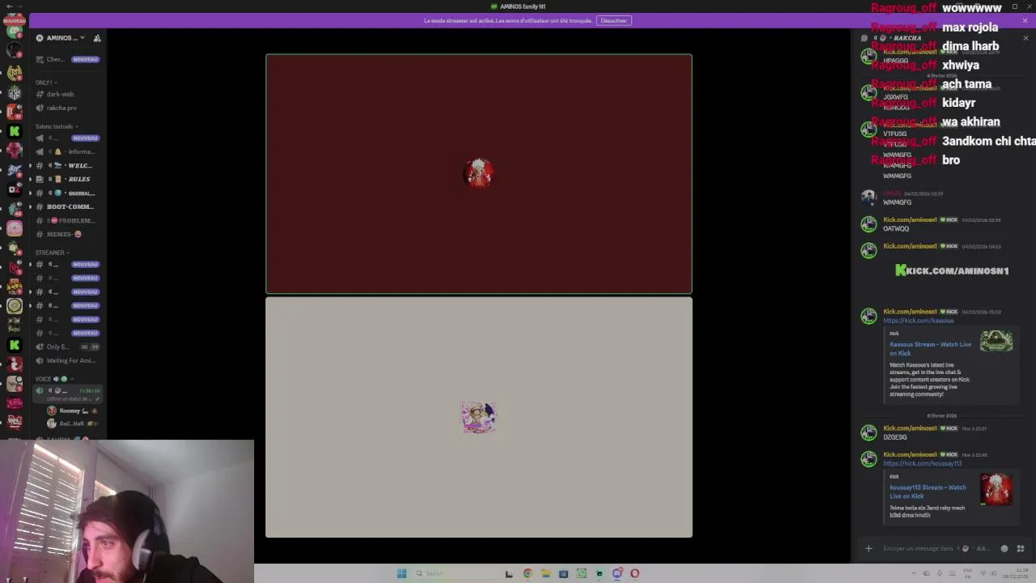Open the RULES channel

click(x=69, y=179)
